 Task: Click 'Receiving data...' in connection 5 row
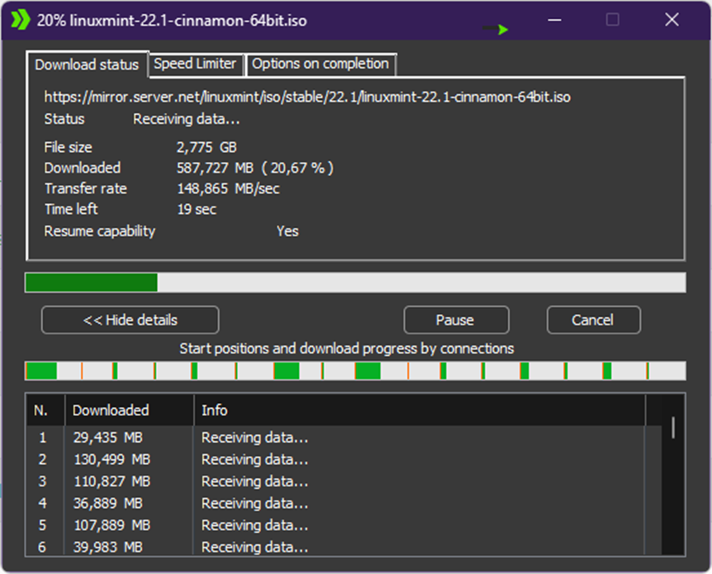click(255, 525)
